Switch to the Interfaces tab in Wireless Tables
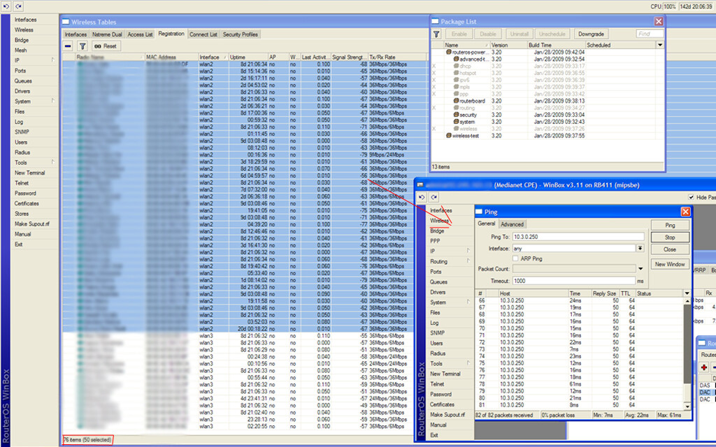The height and width of the screenshot is (447, 716). [x=76, y=35]
